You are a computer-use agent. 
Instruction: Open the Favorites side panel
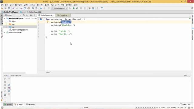pyautogui.click(x=2, y=96)
